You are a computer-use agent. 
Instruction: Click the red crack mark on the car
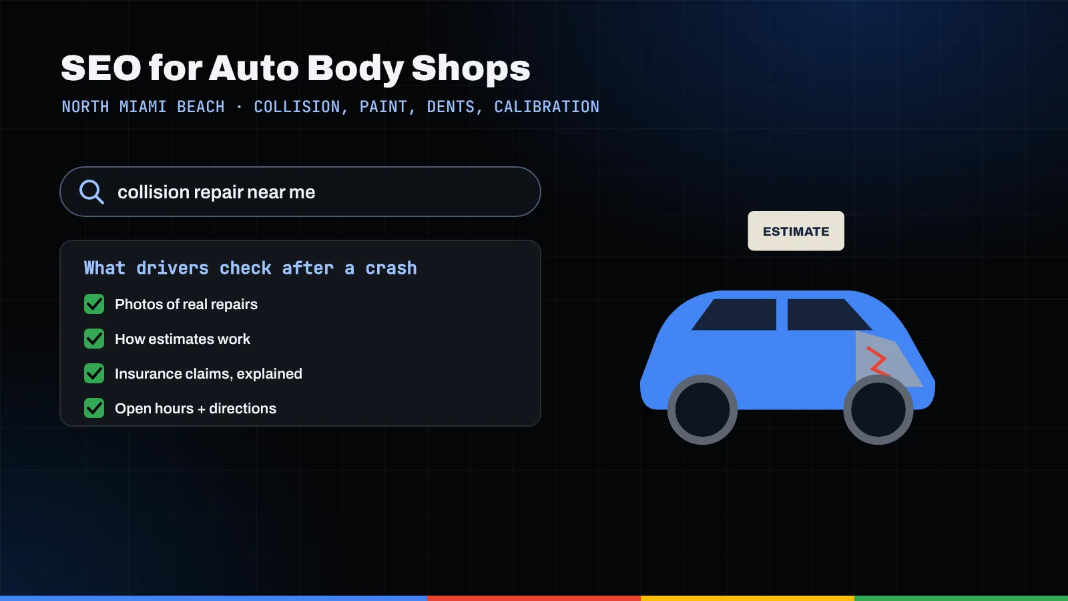(x=877, y=361)
